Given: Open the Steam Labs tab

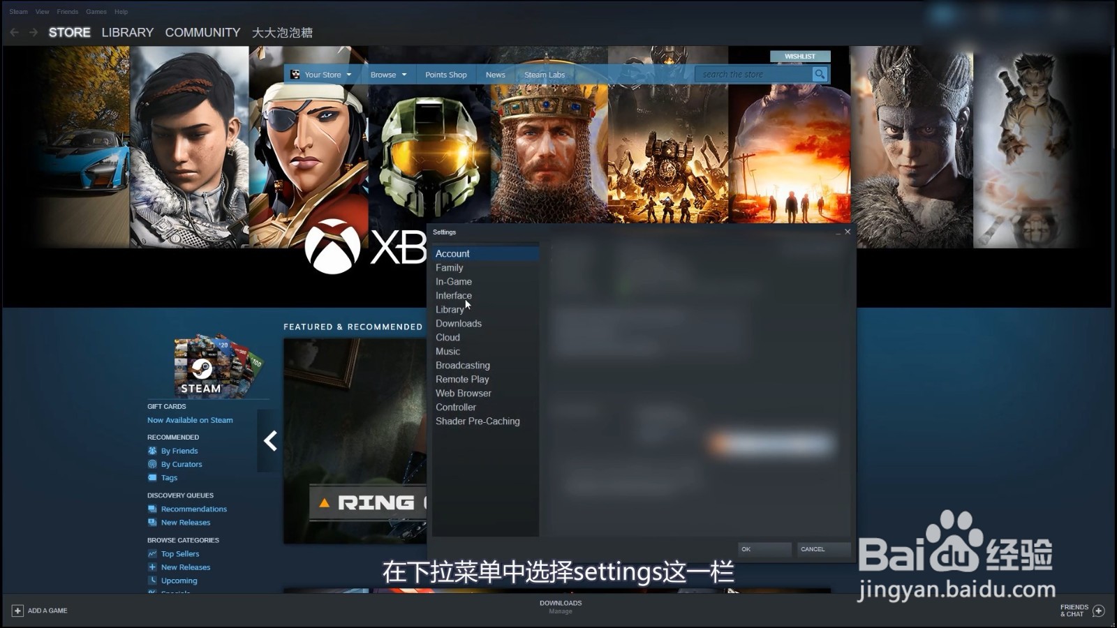Looking at the screenshot, I should coord(545,75).
